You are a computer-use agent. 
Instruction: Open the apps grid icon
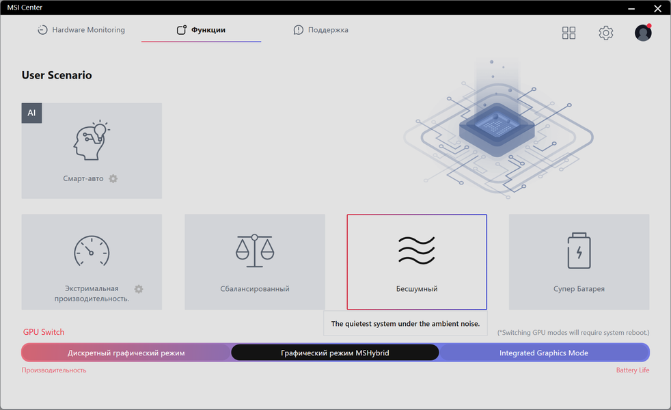[569, 33]
